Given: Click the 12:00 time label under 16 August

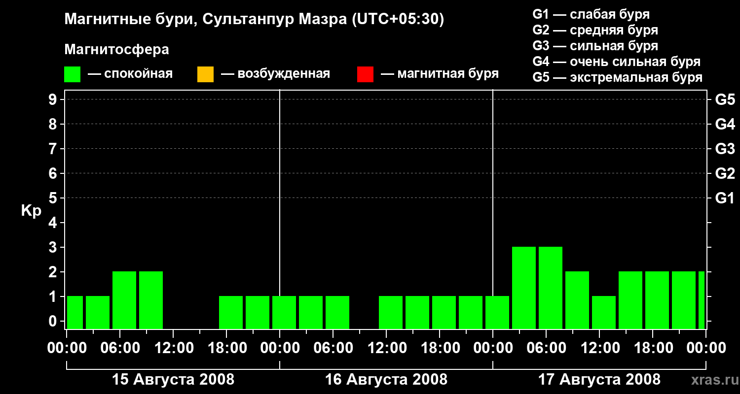Looking at the screenshot, I should pyautogui.click(x=386, y=348).
